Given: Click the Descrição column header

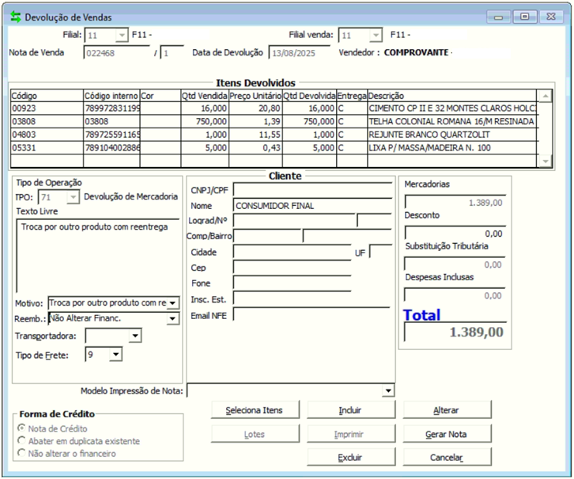Looking at the screenshot, I should [452, 96].
